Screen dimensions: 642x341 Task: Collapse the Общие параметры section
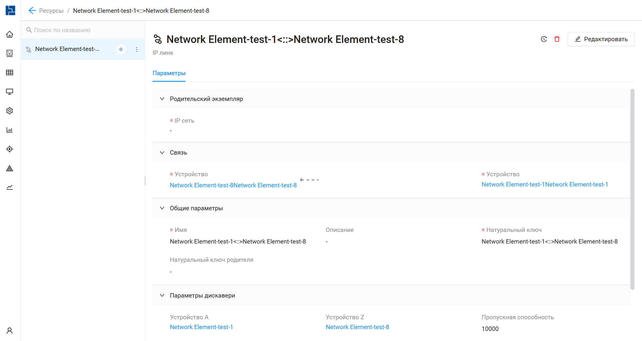click(x=162, y=208)
